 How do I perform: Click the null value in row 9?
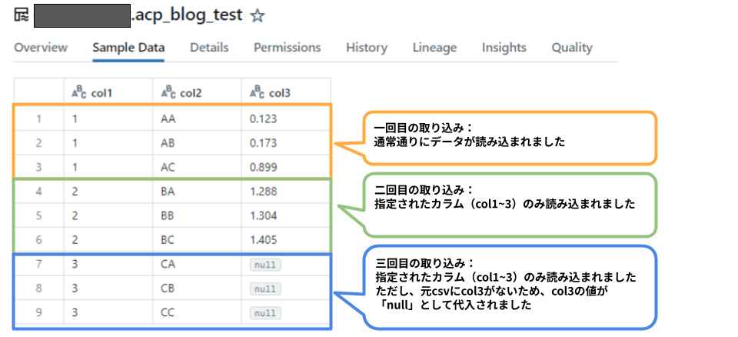(x=265, y=313)
